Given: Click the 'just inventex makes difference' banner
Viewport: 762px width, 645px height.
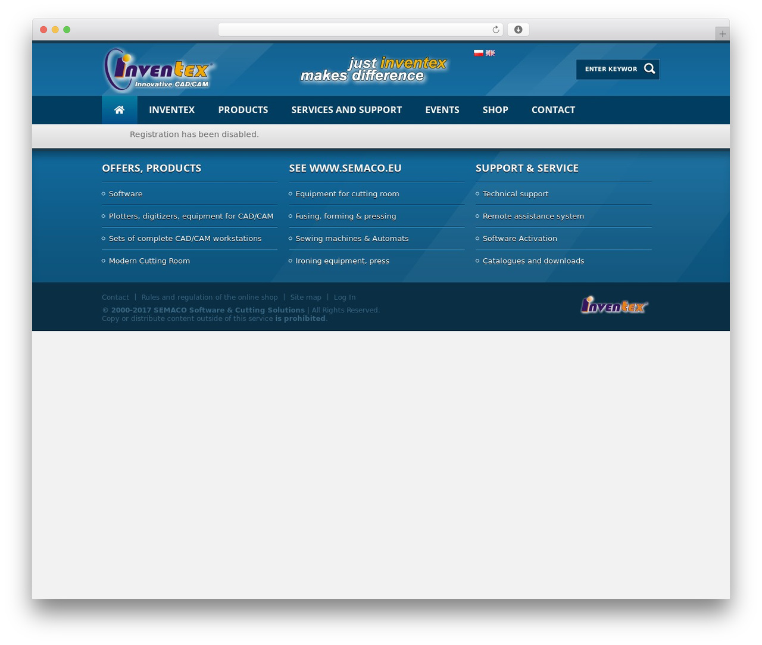Looking at the screenshot, I should coord(373,70).
